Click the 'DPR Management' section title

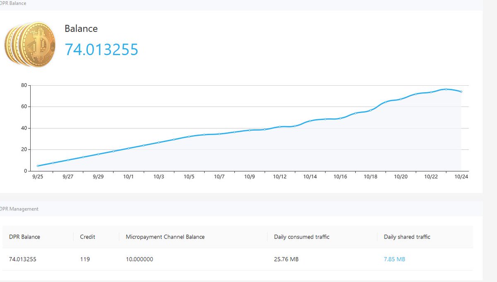point(19,209)
